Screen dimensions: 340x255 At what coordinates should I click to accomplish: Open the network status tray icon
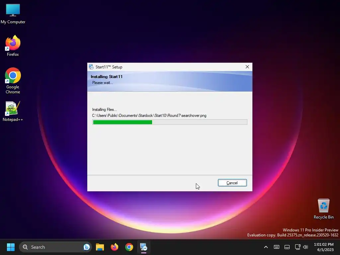click(x=297, y=247)
